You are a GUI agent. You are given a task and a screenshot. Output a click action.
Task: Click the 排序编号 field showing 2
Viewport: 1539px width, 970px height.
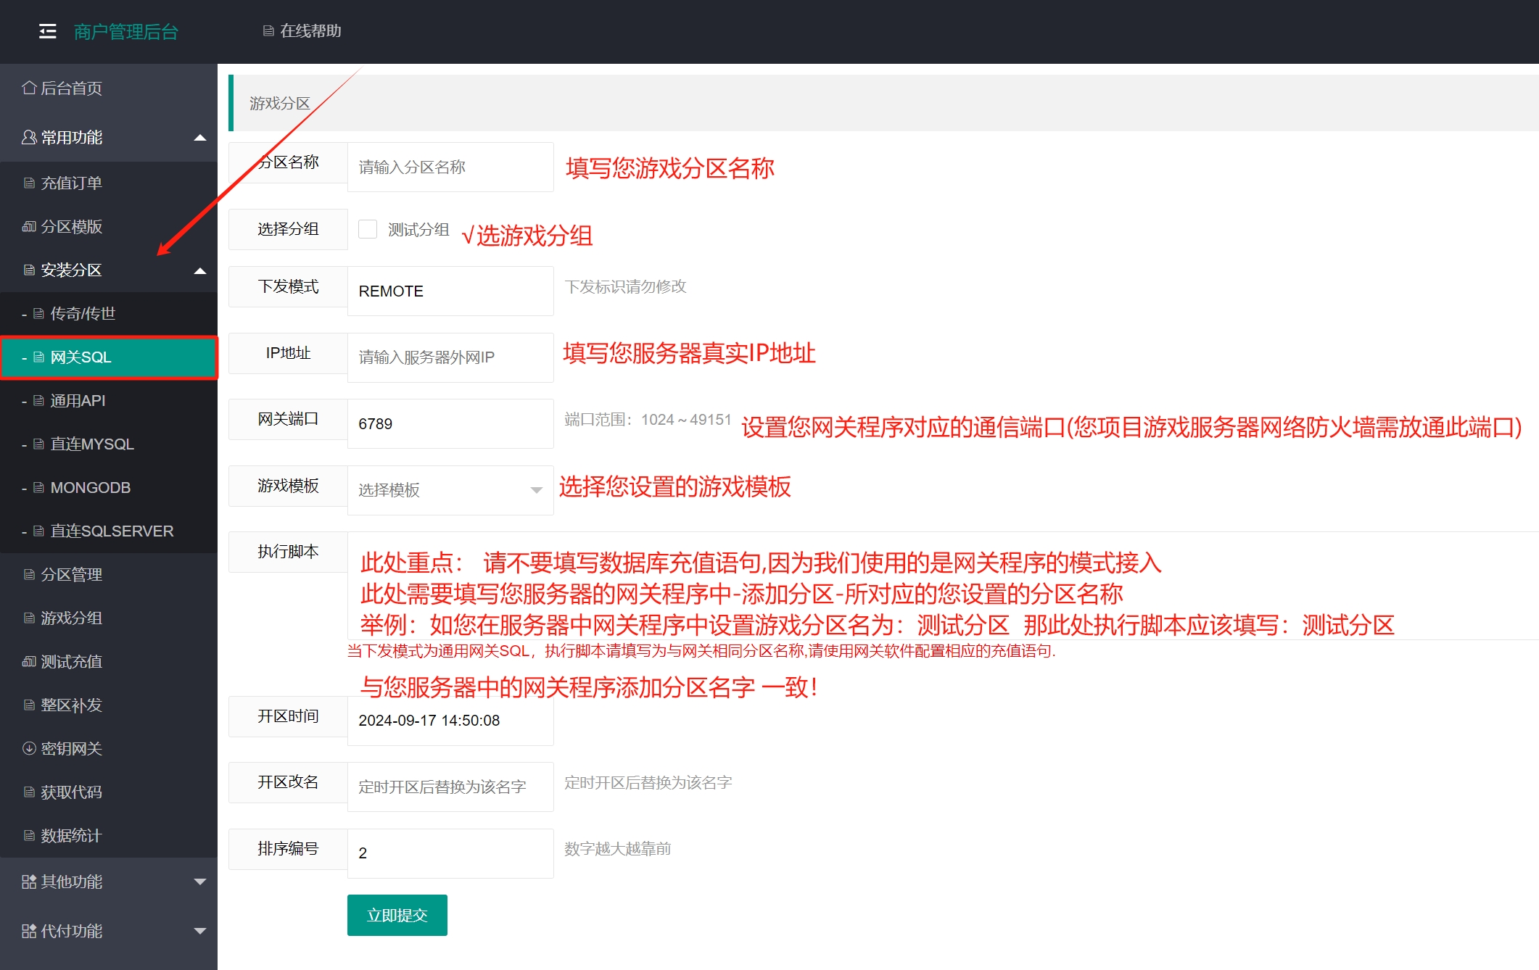[x=450, y=853]
